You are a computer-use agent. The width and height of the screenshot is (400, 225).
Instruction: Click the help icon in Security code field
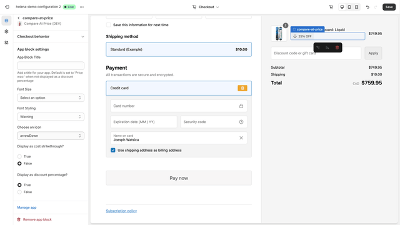pos(241,122)
